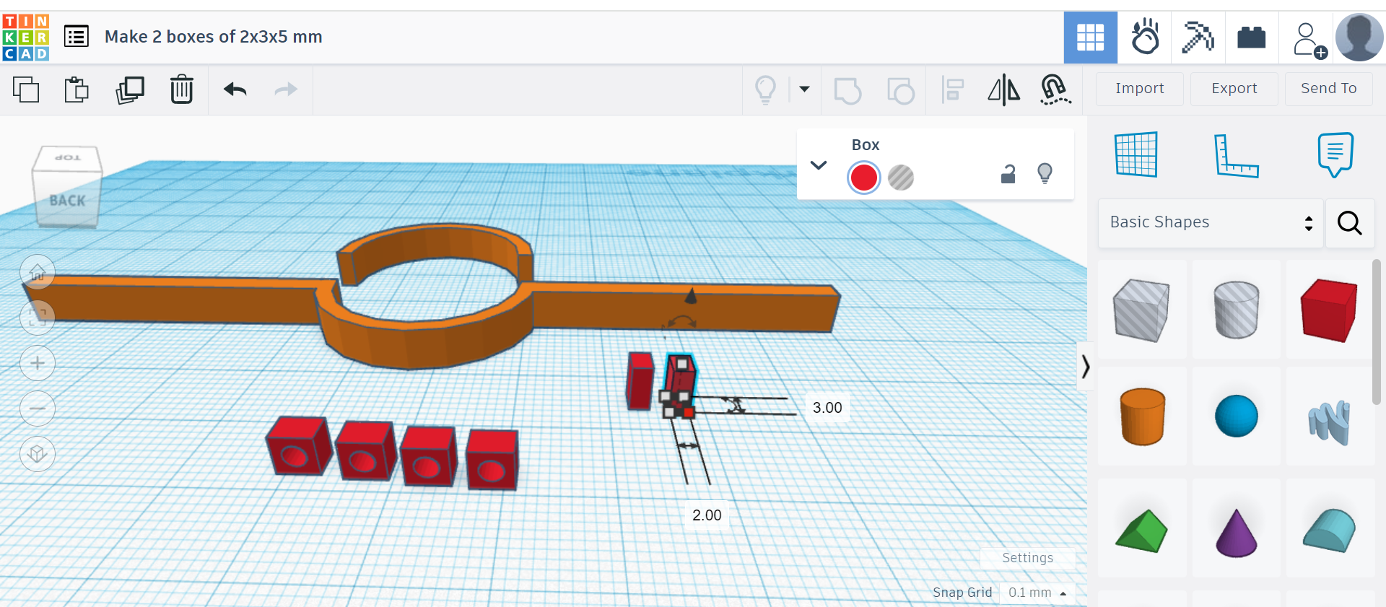Image resolution: width=1386 pixels, height=607 pixels.
Task: Delete the selected box
Action: (x=182, y=89)
